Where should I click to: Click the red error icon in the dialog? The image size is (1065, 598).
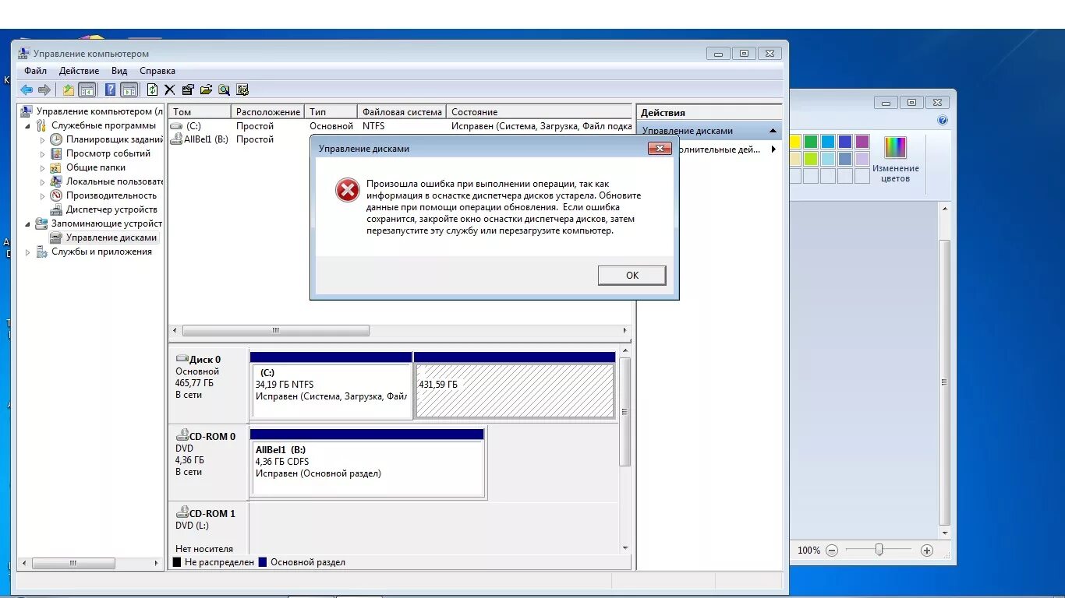click(x=348, y=190)
